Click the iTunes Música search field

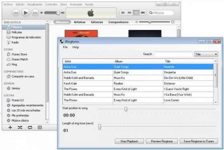click(161, 13)
